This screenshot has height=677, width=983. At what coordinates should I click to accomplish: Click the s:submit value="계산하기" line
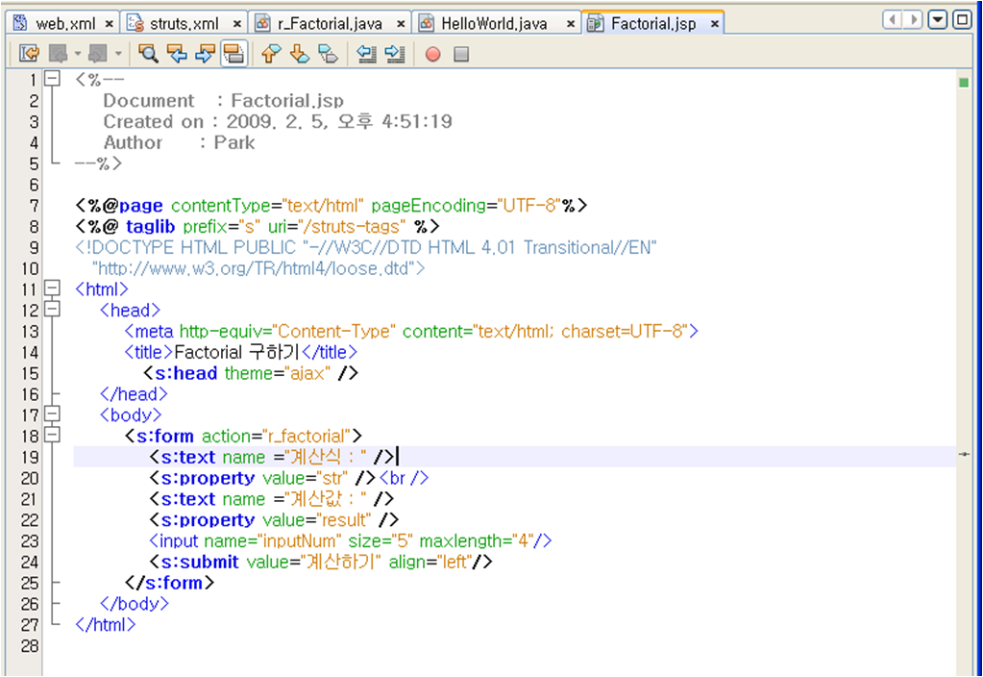click(x=320, y=562)
